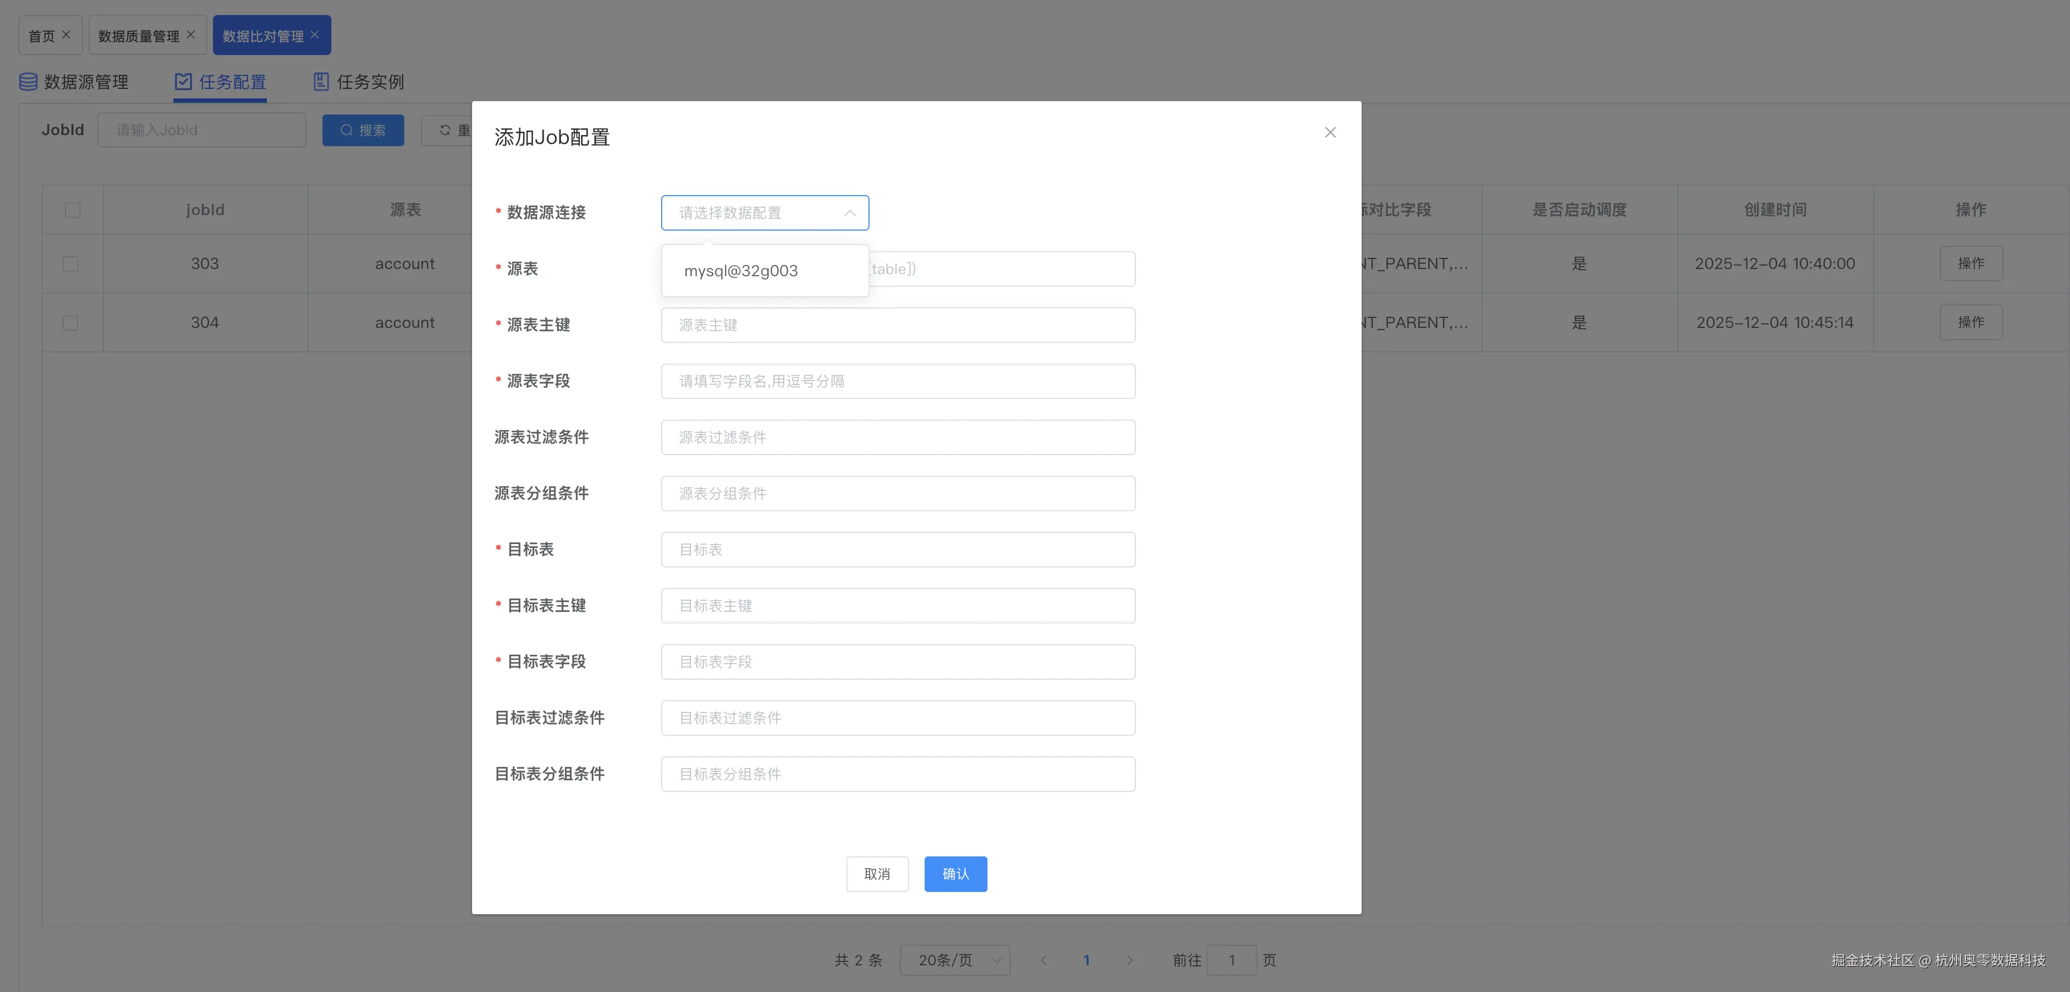Close the 数据质量管理 tab via X icon

coord(191,34)
